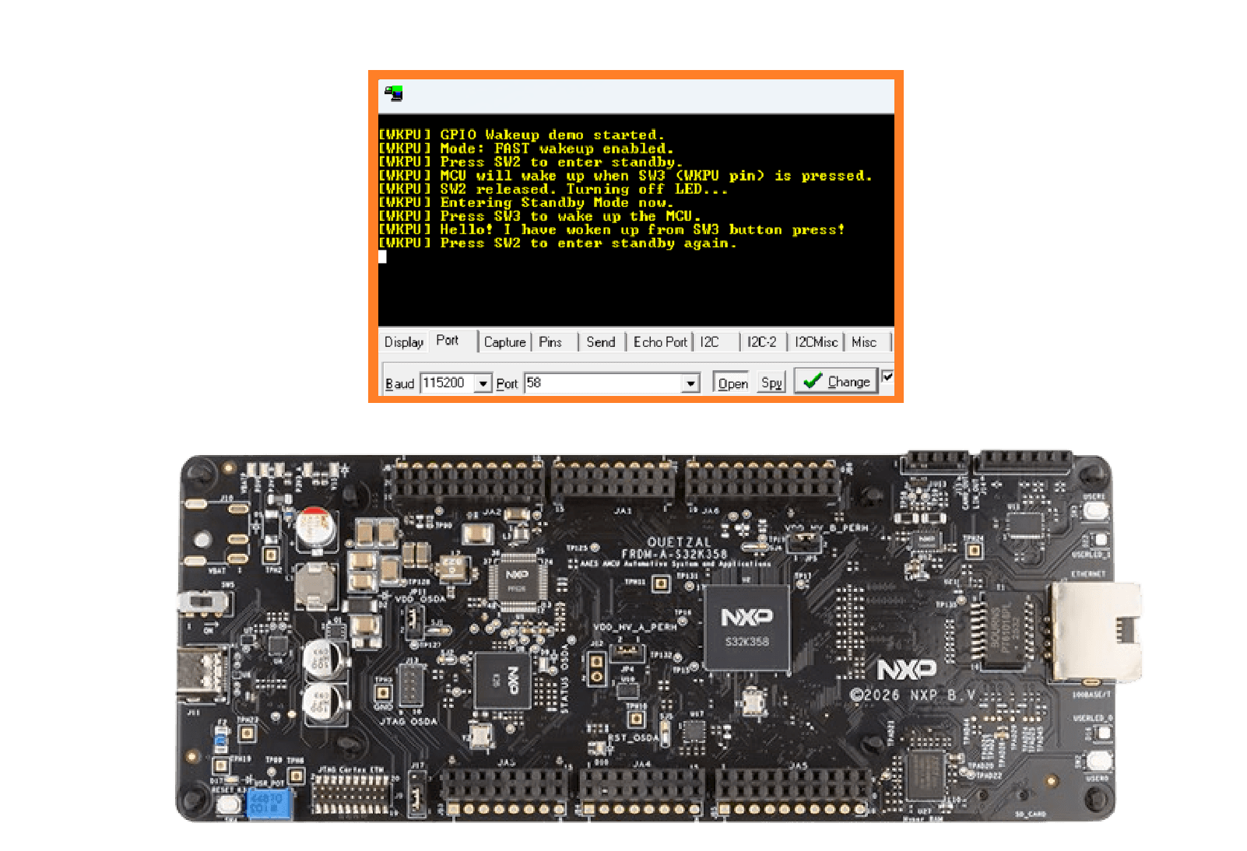Click the terminal application icon in title bar
The image size is (1247, 851).
point(394,94)
